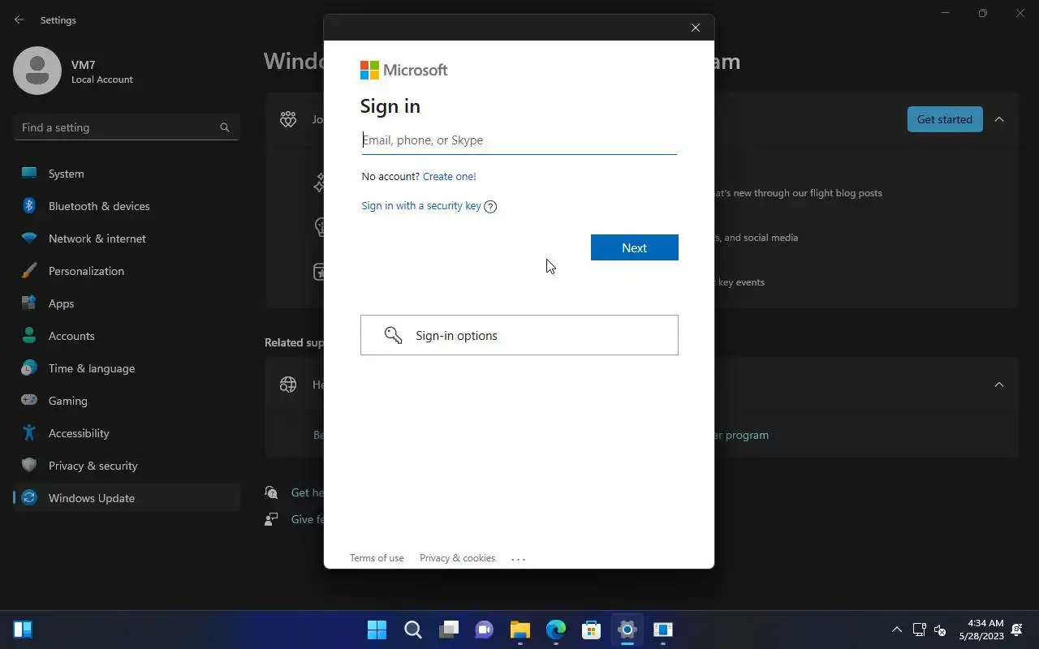The height and width of the screenshot is (649, 1039).
Task: Open Accessibility settings
Action: (x=127, y=433)
